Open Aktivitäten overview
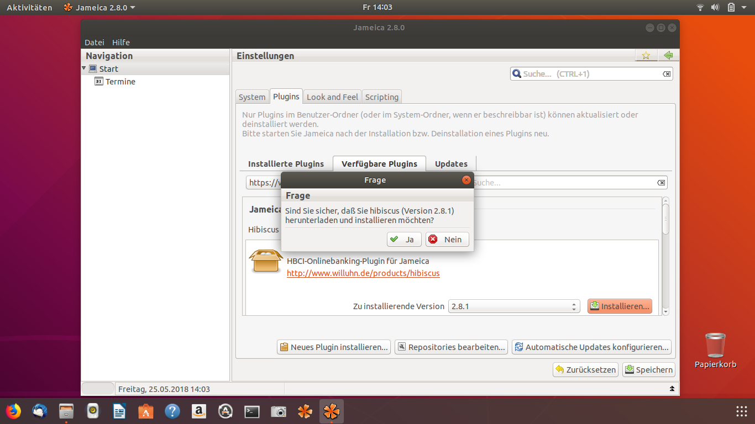 pyautogui.click(x=29, y=7)
